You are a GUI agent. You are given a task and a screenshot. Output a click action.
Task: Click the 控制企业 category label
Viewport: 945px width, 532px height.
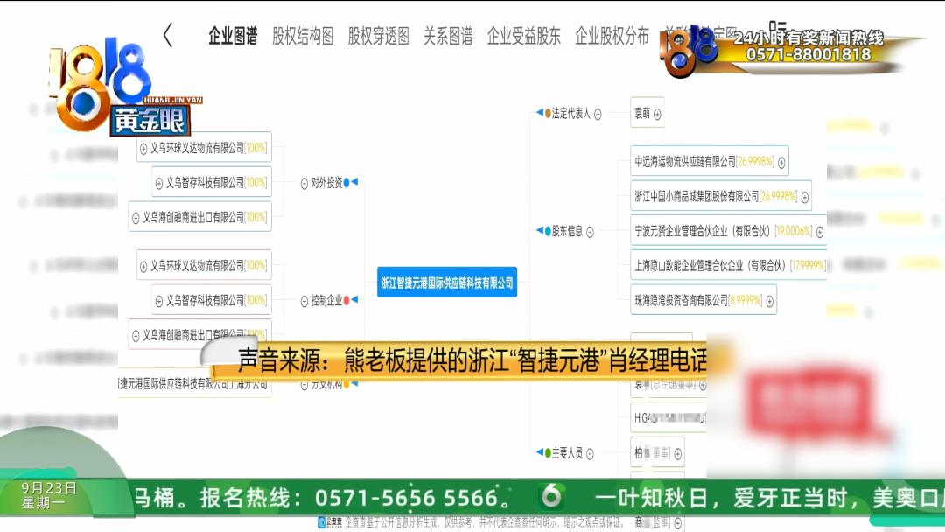pyautogui.click(x=326, y=301)
